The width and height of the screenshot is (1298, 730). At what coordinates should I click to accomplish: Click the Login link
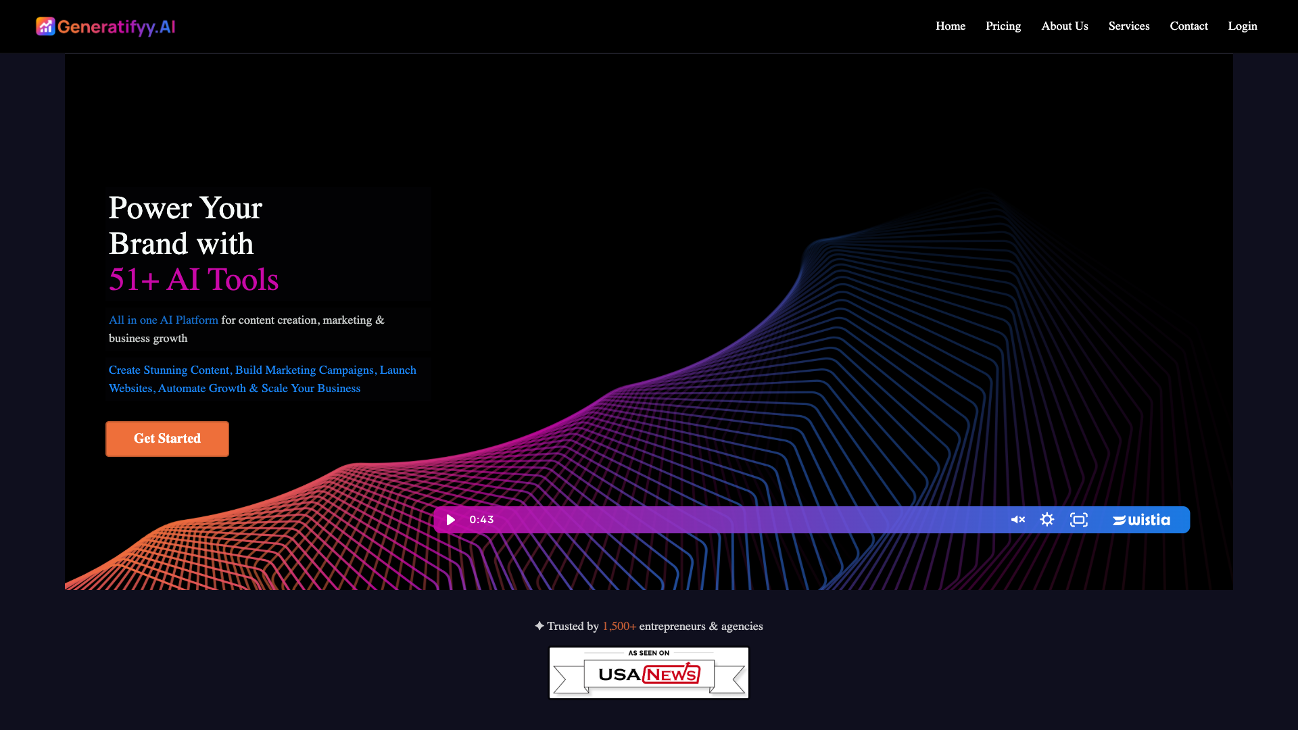coord(1243,26)
